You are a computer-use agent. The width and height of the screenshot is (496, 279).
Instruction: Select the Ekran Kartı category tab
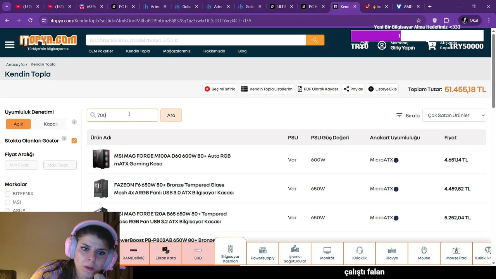pos(165,253)
